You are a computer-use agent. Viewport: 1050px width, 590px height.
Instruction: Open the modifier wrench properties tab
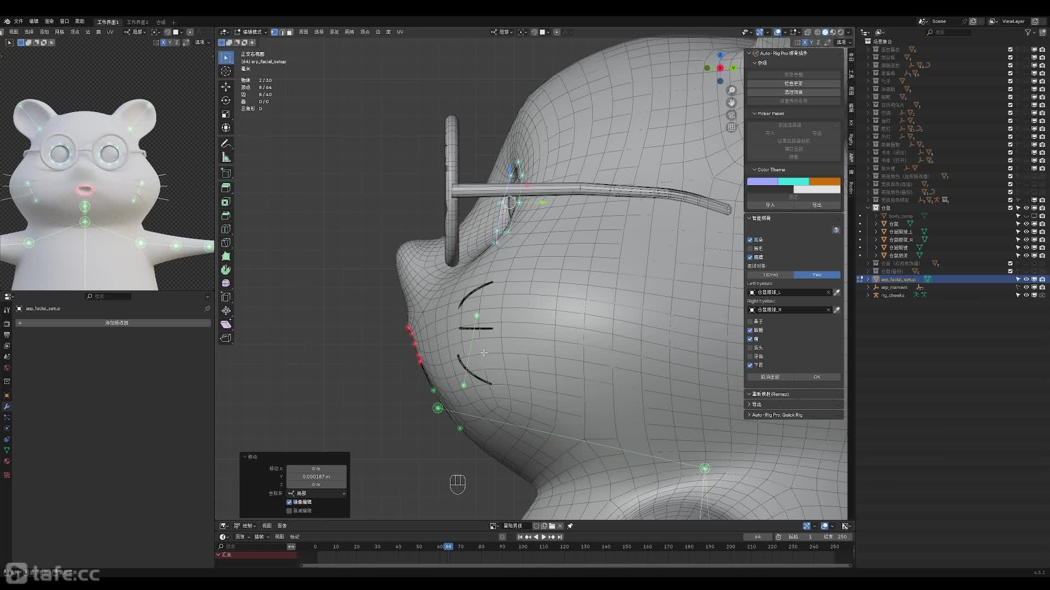point(7,406)
